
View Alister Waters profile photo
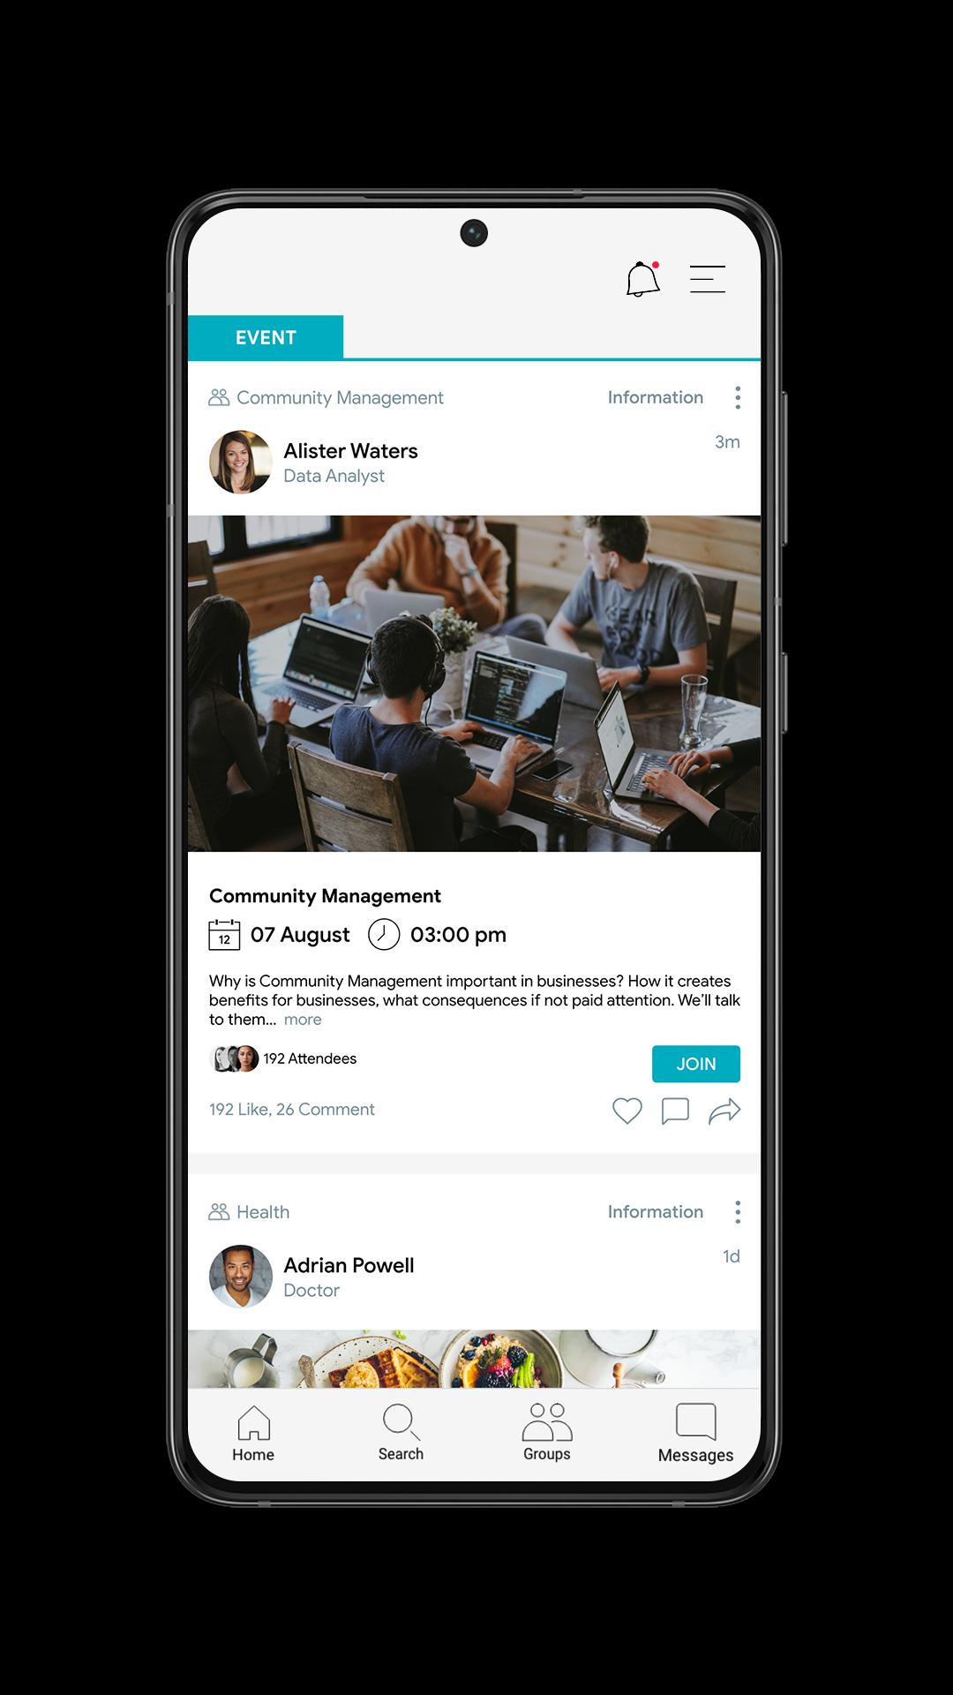(241, 462)
